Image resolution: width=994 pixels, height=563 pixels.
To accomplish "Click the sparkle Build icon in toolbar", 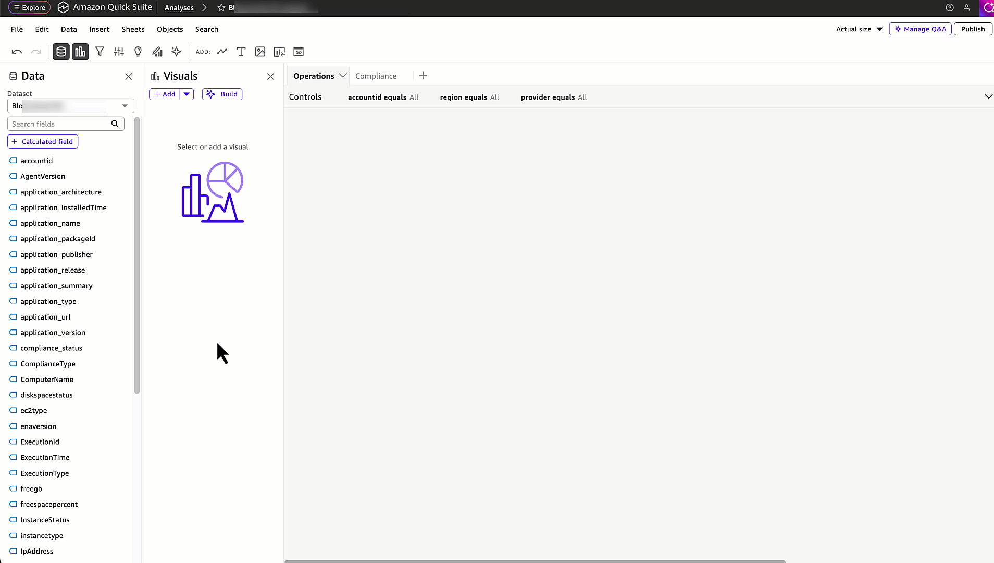I will tap(176, 52).
